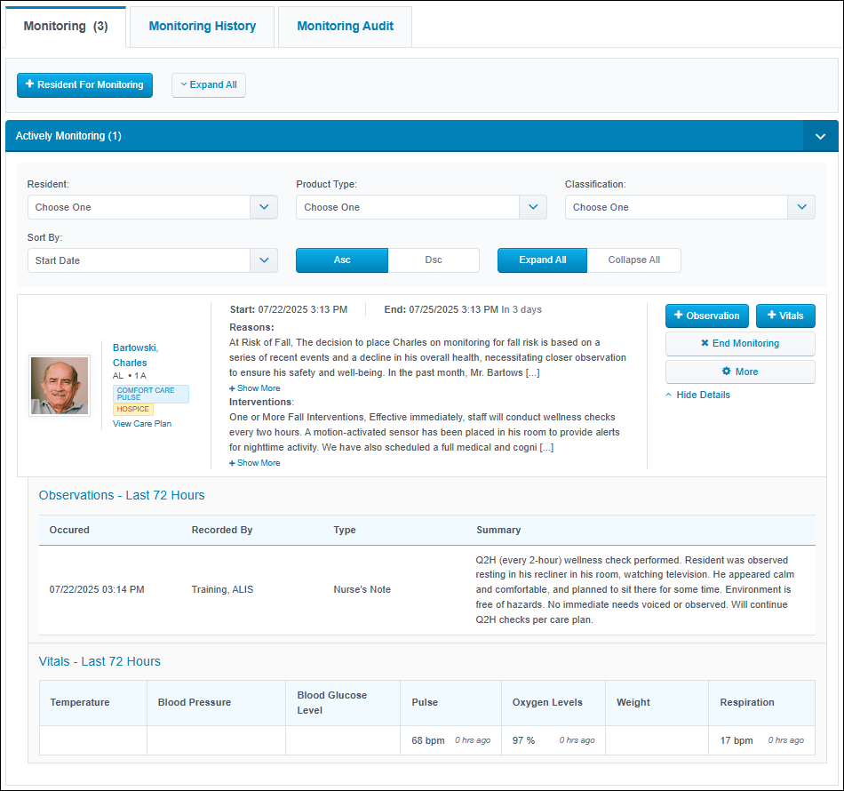This screenshot has width=844, height=791.
Task: Click Charles Bartowski's photo thumbnail
Action: coord(60,386)
